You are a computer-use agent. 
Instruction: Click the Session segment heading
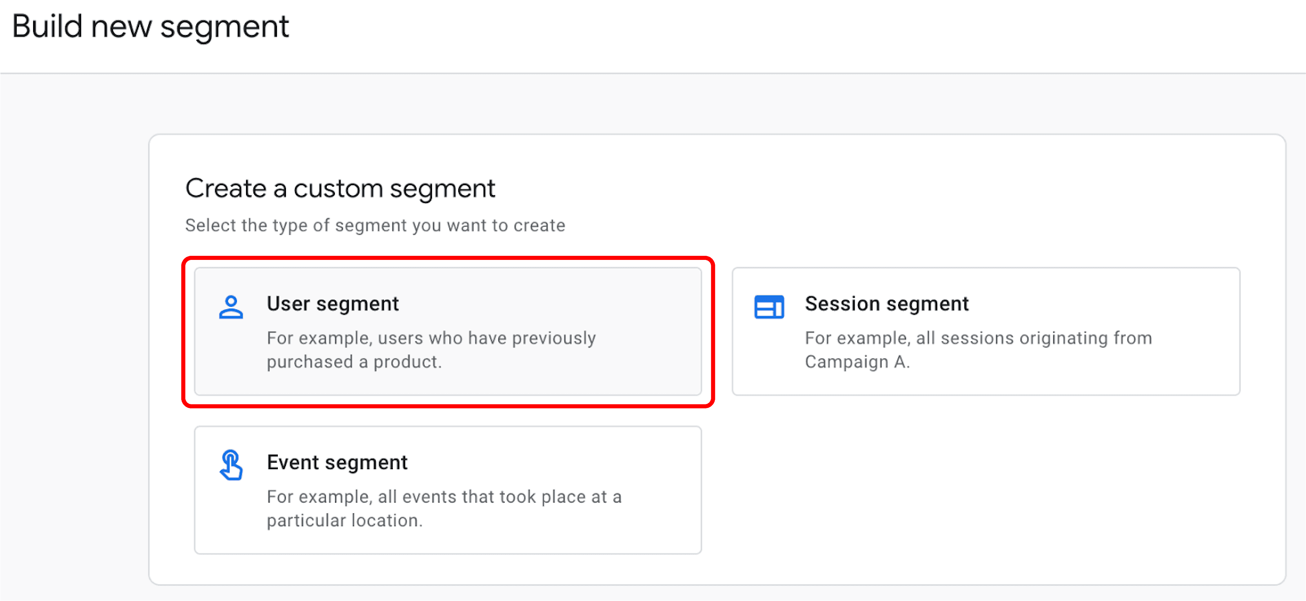point(886,303)
